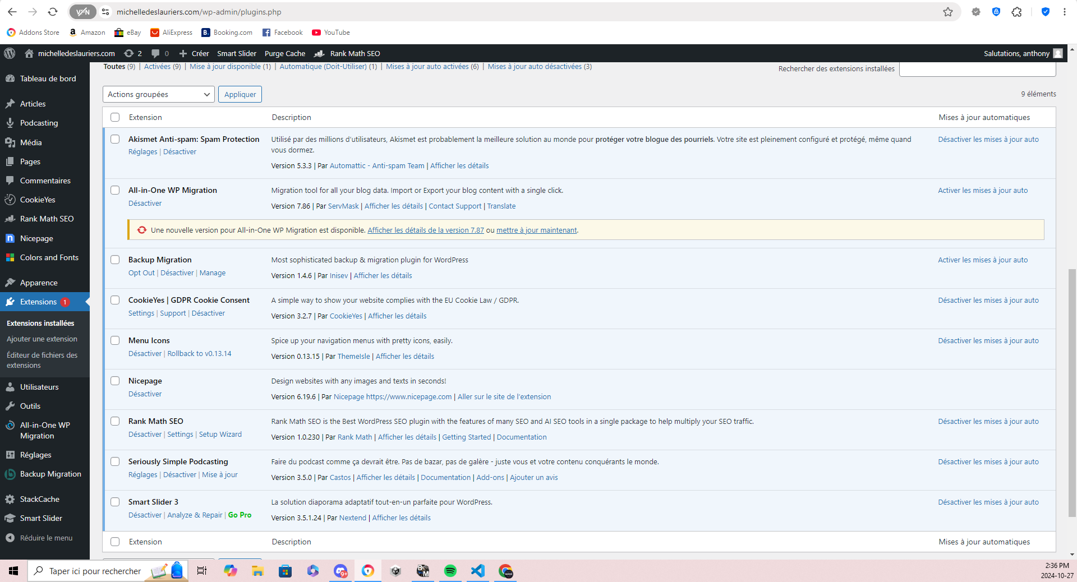Open the Actions groupées dropdown
Viewport: 1077px width, 582px height.
159,94
